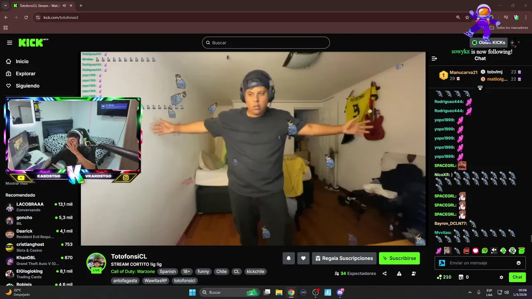This screenshot has width=532, height=299.
Task: Send message with green Chat button
Action: click(x=517, y=277)
